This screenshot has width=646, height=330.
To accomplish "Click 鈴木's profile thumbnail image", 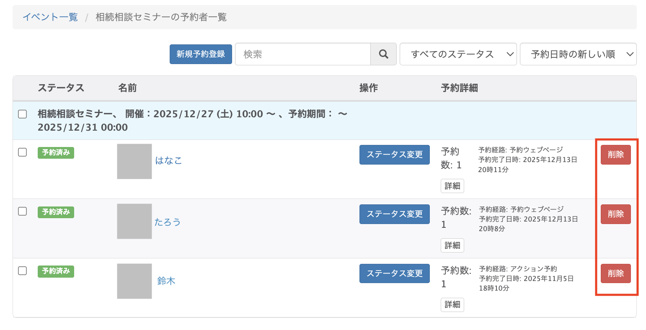I will point(134,281).
